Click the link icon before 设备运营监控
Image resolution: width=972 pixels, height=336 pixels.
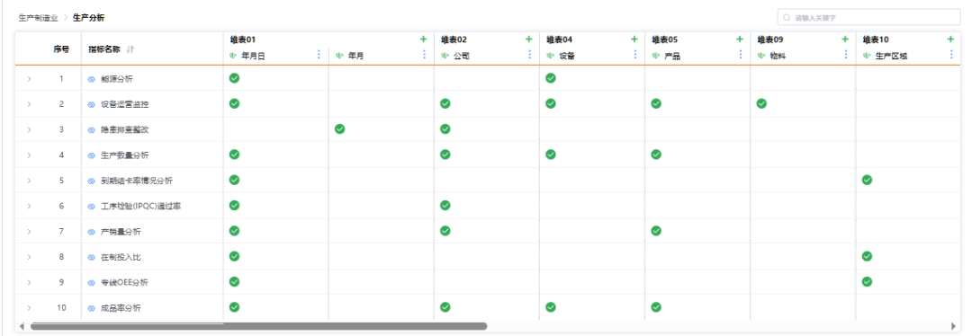point(91,104)
